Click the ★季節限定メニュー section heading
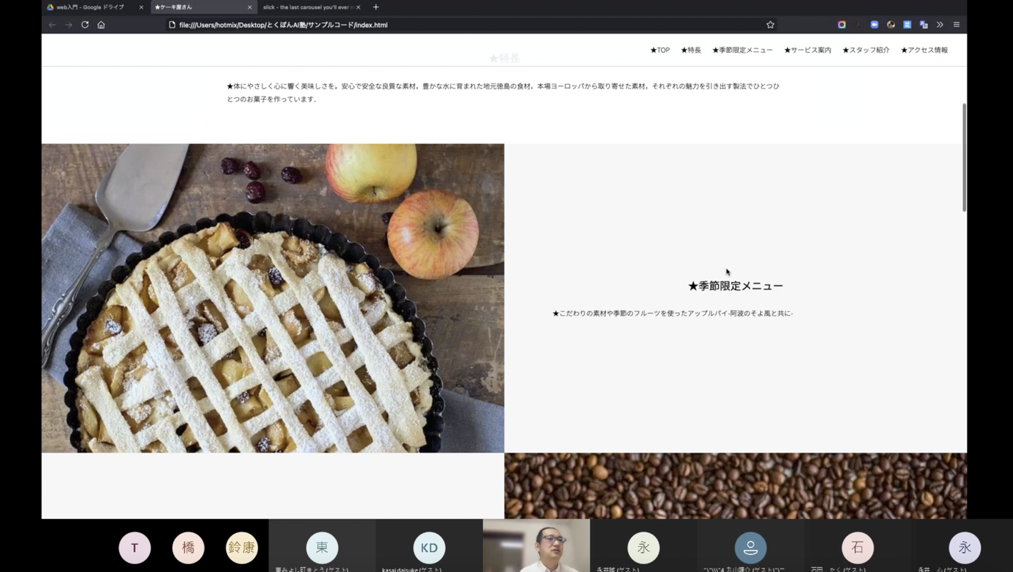The height and width of the screenshot is (572, 1013). click(x=735, y=286)
